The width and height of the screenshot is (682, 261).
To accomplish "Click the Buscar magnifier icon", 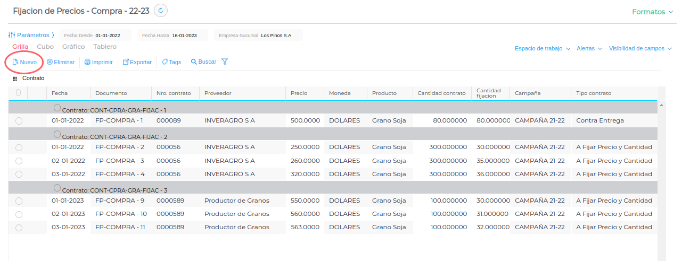I will click(x=194, y=62).
